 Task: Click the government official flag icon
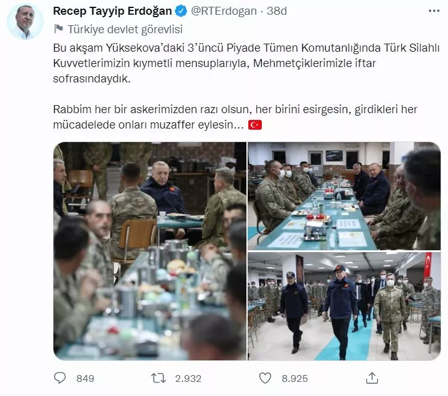[58, 29]
